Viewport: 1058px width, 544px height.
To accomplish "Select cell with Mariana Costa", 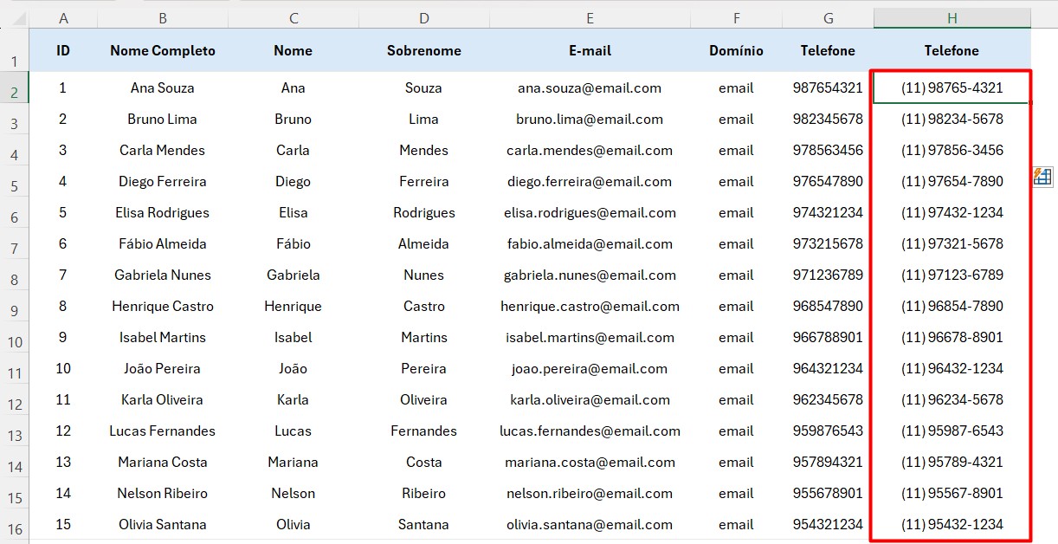I will [x=163, y=462].
